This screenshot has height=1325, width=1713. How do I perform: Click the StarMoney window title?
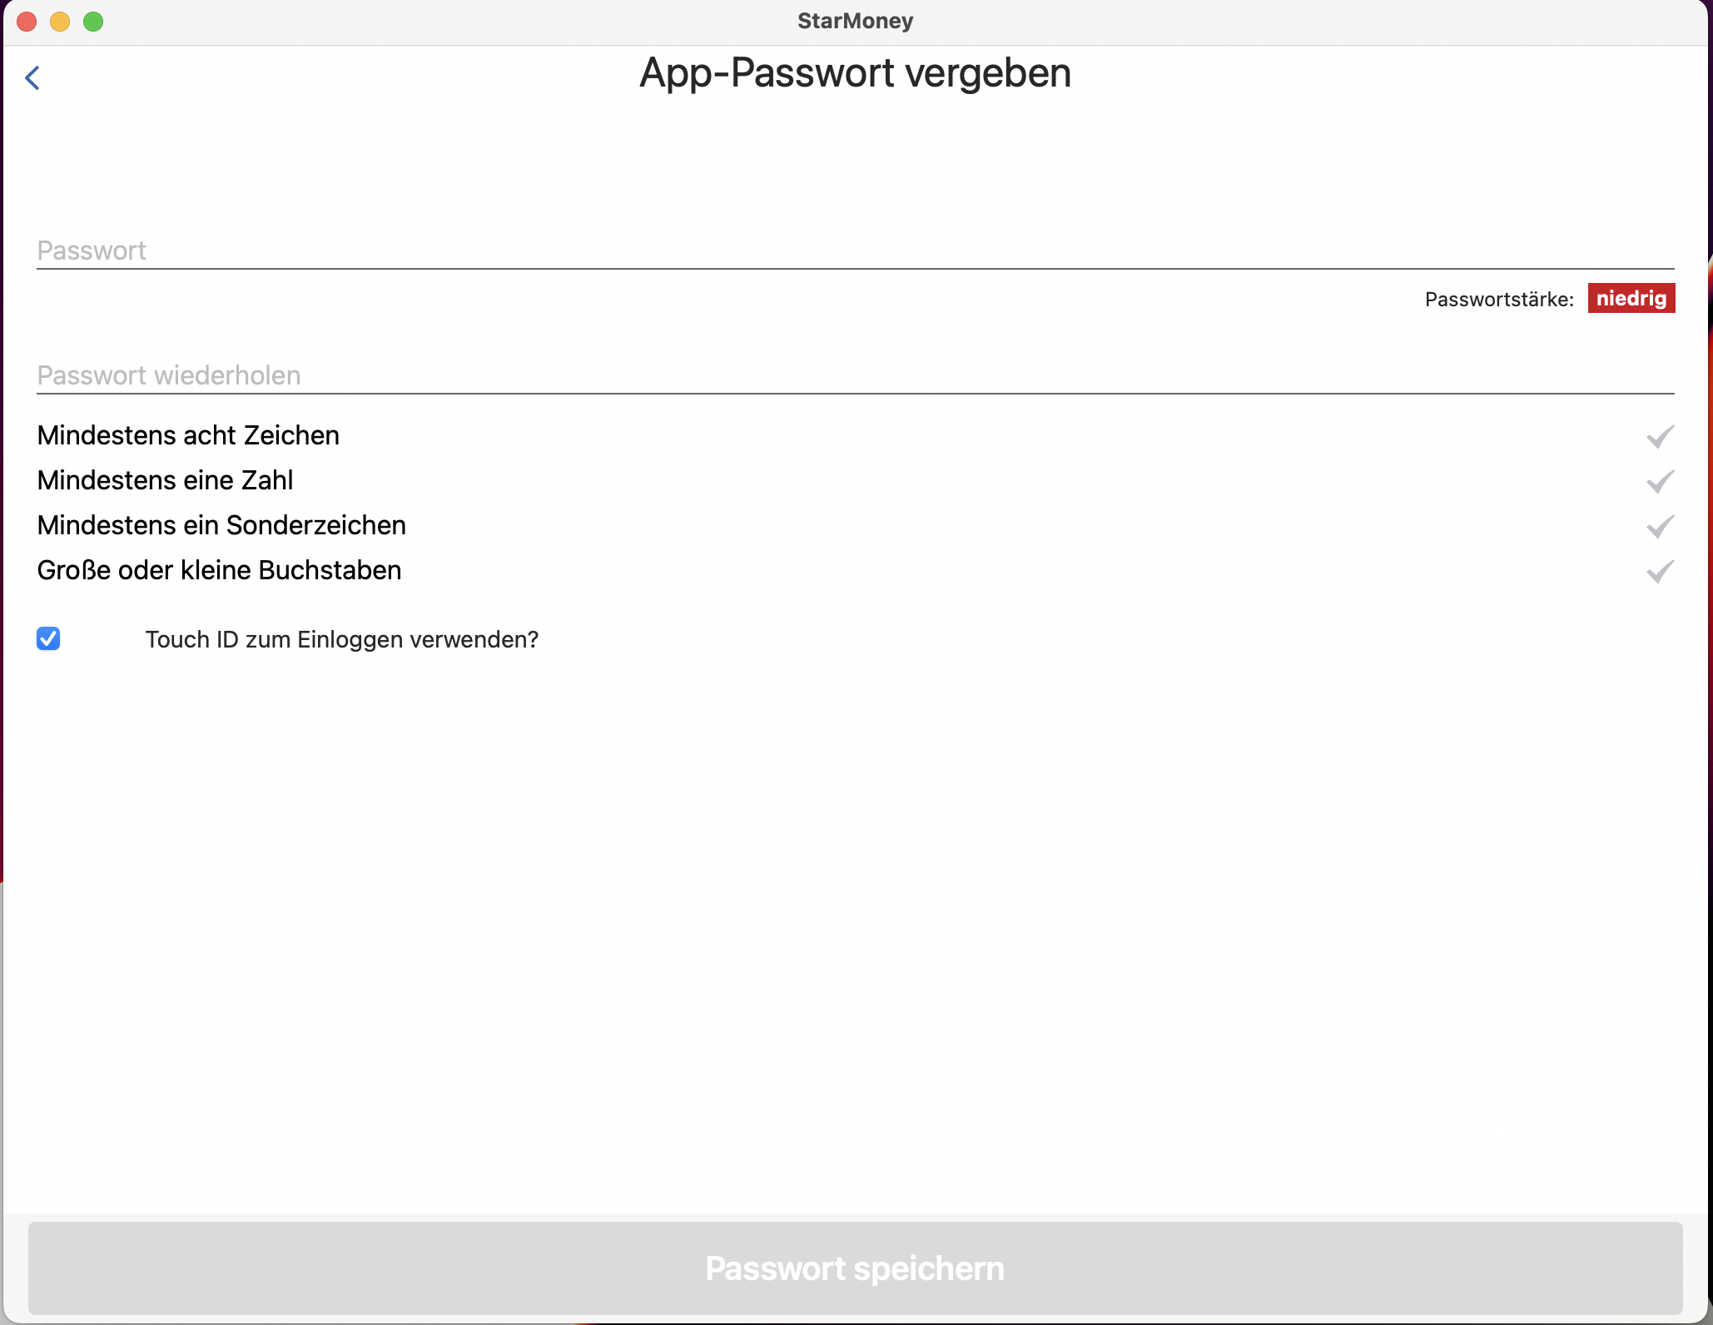(x=855, y=21)
